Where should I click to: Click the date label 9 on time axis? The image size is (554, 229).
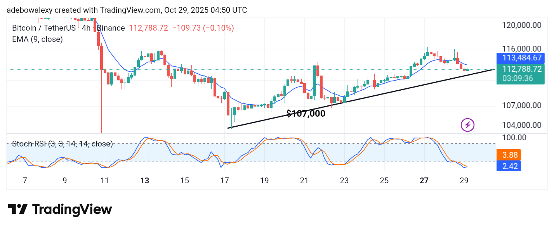[65, 181]
